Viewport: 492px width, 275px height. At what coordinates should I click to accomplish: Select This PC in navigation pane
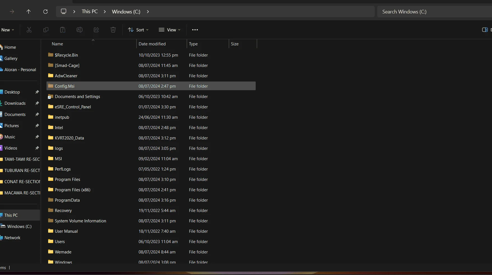click(11, 215)
